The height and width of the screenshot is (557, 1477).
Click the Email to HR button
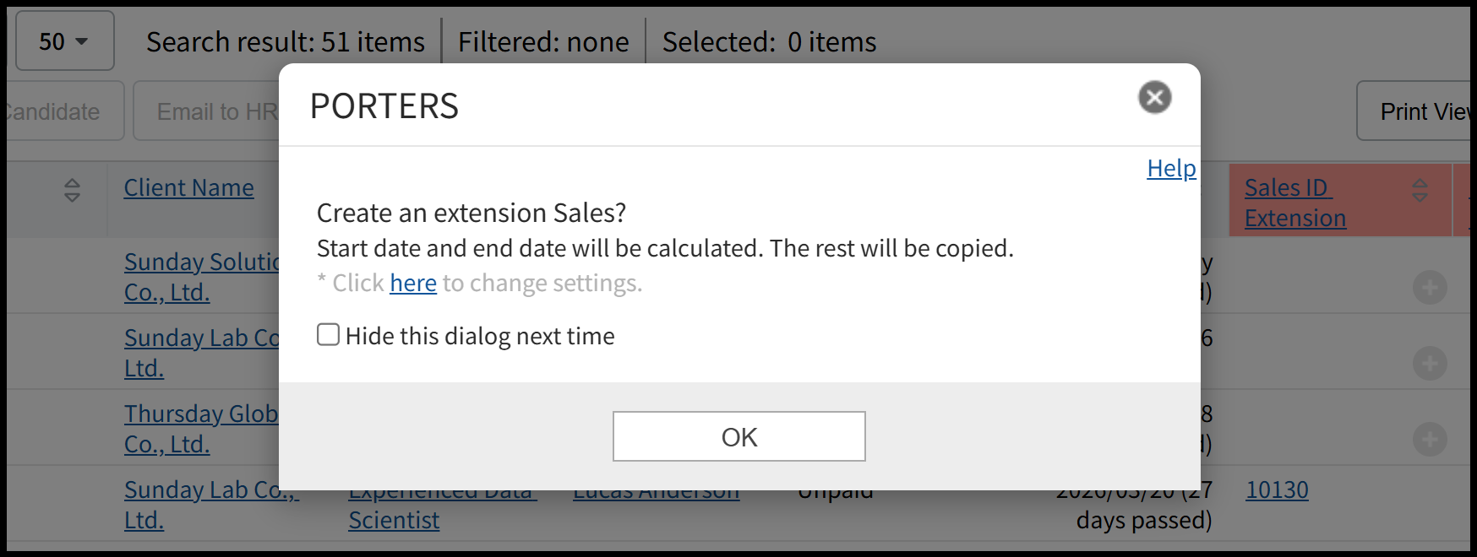(x=215, y=111)
